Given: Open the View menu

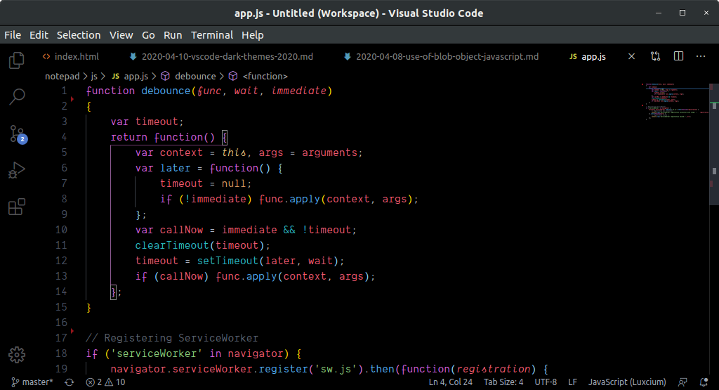Looking at the screenshot, I should 121,35.
